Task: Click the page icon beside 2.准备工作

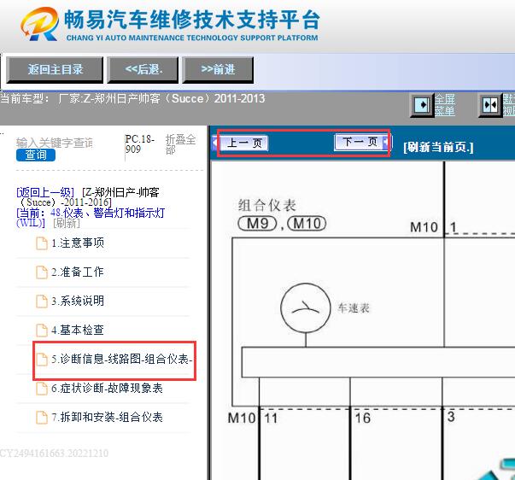Action: pos(41,272)
